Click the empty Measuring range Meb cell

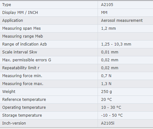[x=125, y=36]
